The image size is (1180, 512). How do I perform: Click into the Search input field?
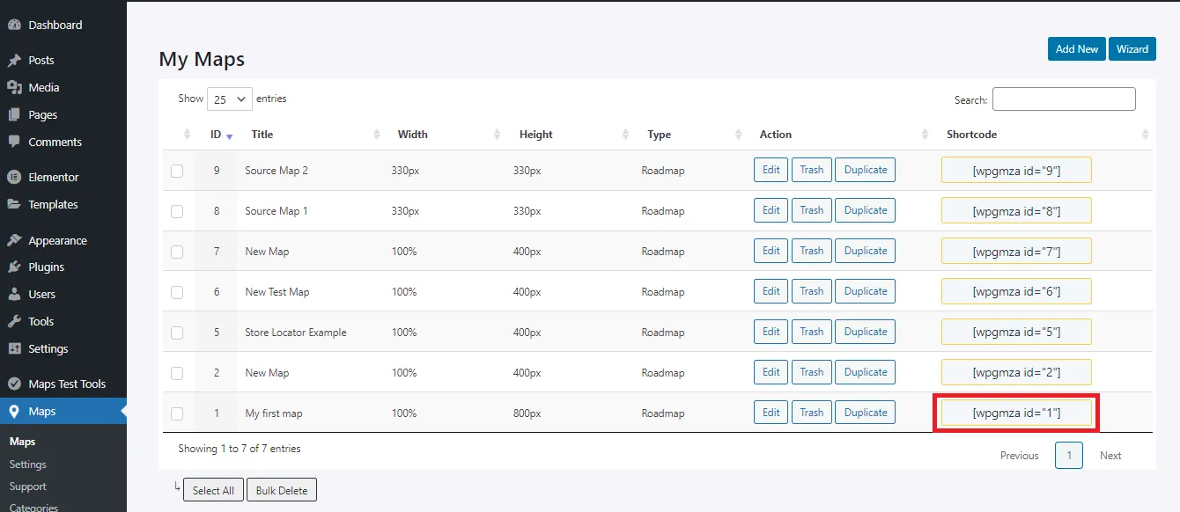[1063, 99]
